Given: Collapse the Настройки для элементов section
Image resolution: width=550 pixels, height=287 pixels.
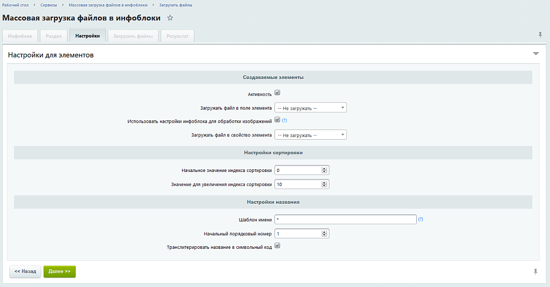Looking at the screenshot, I should [535, 54].
